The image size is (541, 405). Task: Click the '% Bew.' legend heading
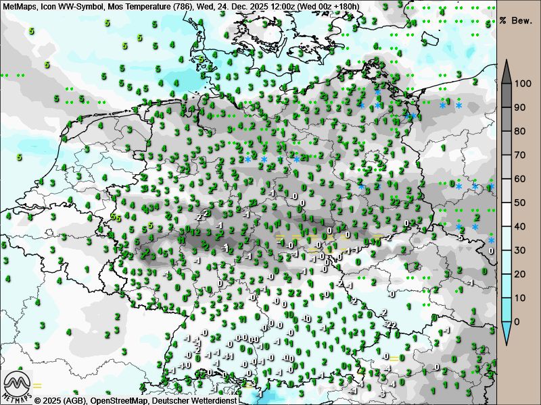click(517, 21)
